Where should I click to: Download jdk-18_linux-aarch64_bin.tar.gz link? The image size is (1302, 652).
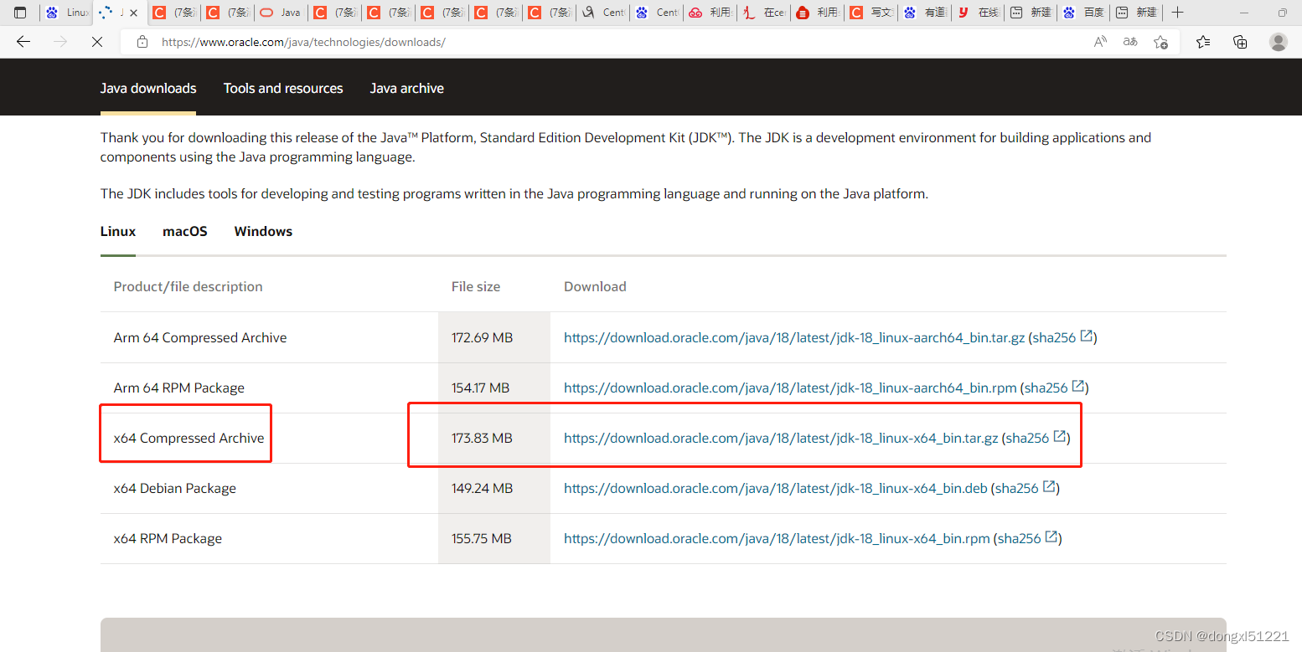[x=794, y=337]
